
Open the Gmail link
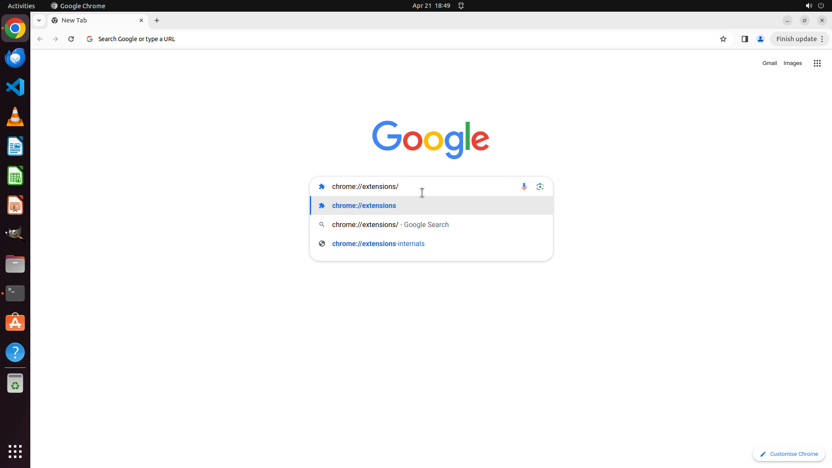(x=769, y=63)
